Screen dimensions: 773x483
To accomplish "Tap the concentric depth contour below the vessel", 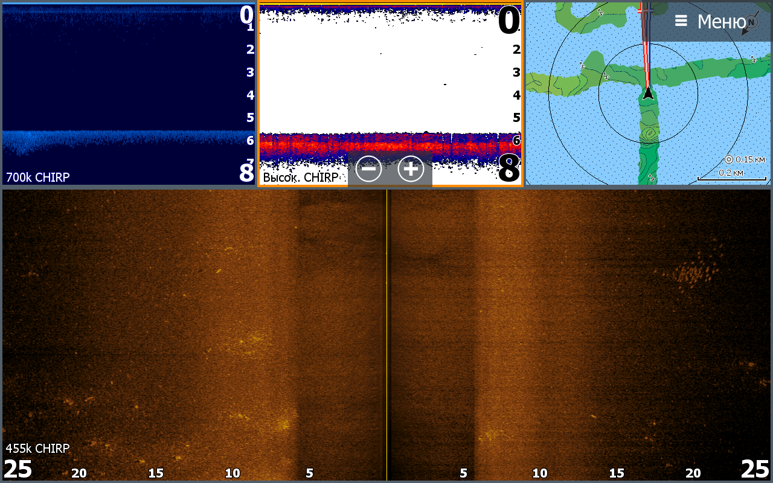I will [650, 133].
